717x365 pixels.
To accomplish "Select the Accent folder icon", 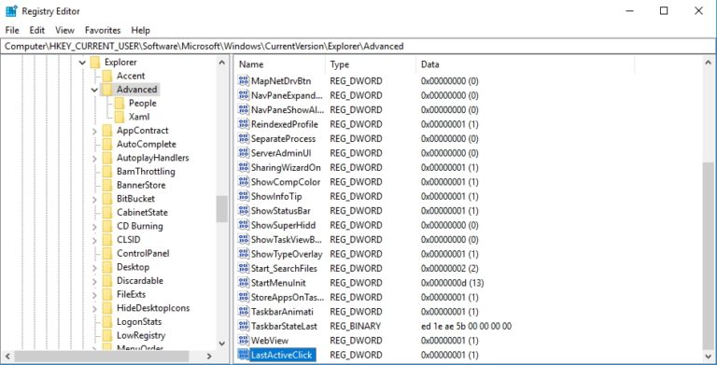I will point(107,76).
